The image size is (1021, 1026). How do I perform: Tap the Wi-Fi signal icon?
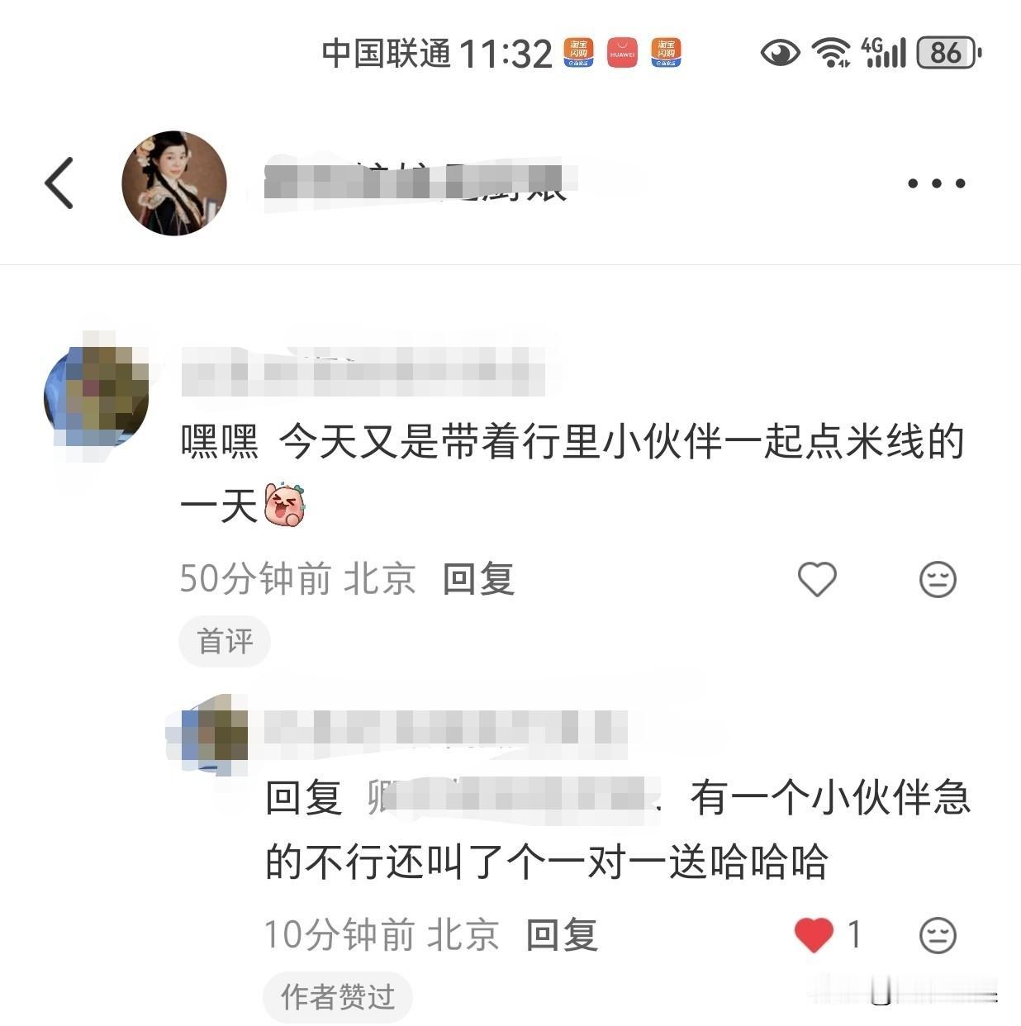click(x=831, y=53)
